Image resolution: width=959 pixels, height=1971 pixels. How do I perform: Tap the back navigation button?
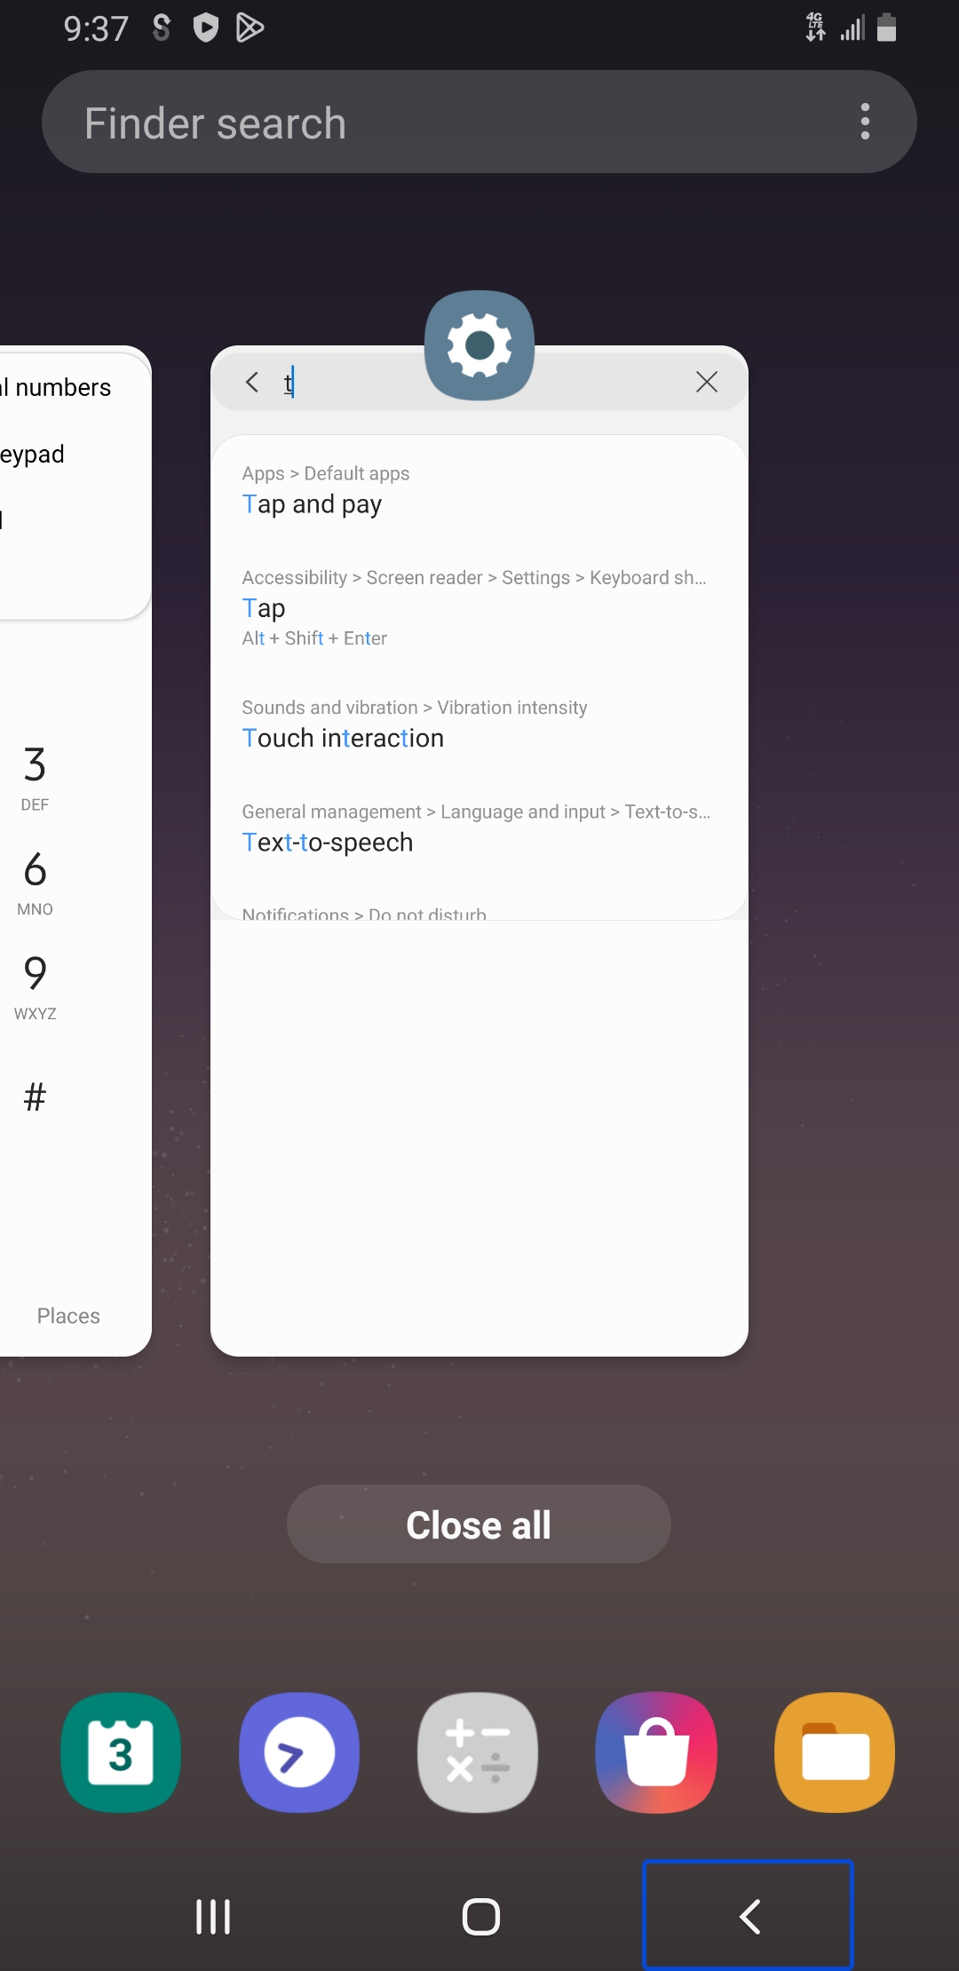[x=749, y=1915]
